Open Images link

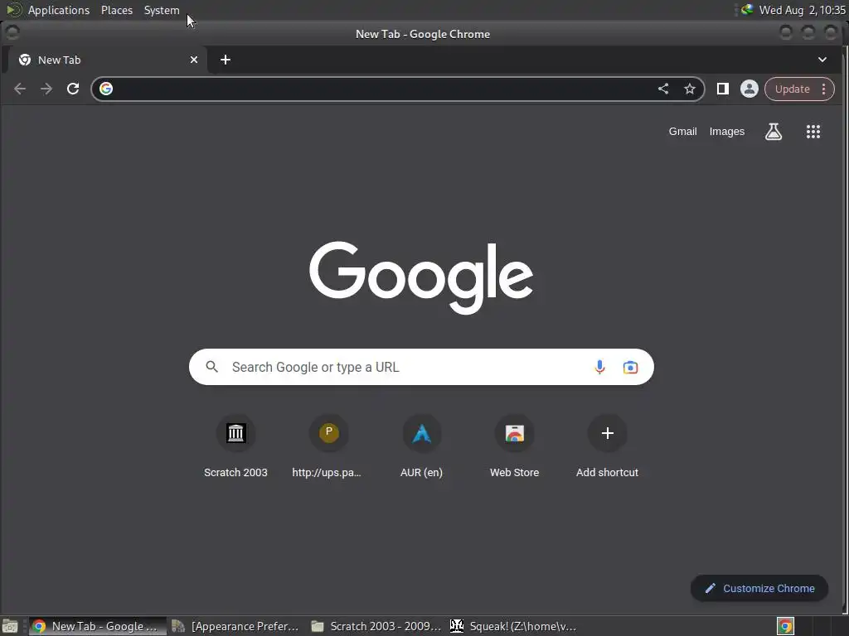click(x=726, y=132)
